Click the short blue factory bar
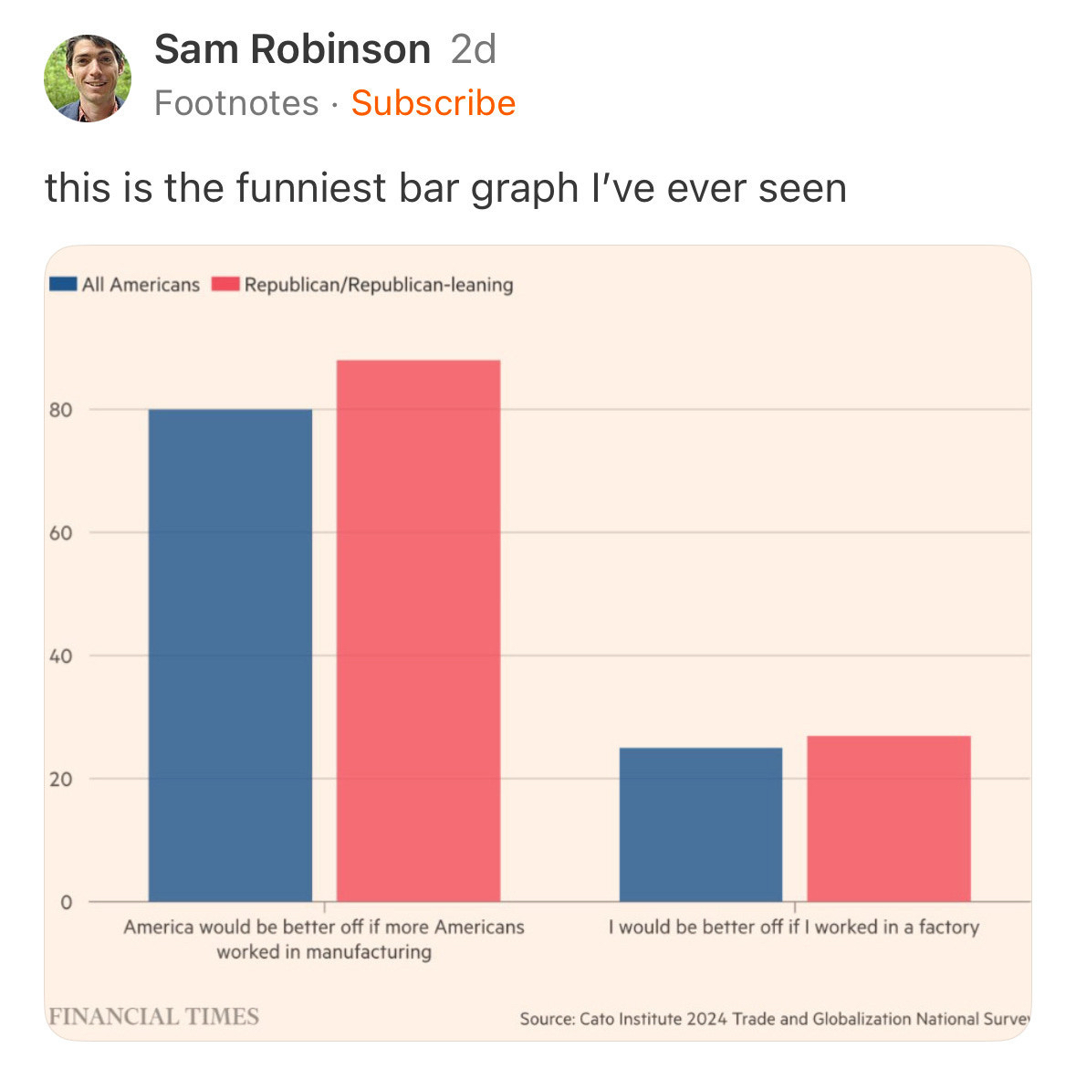The image size is (1076, 1069). pos(700,824)
